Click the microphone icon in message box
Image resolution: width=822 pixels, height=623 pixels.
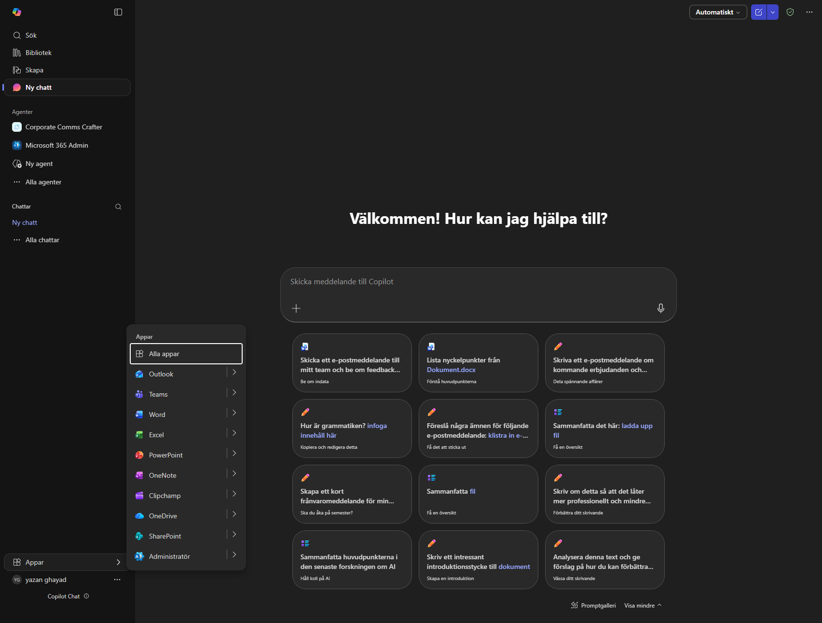point(660,308)
